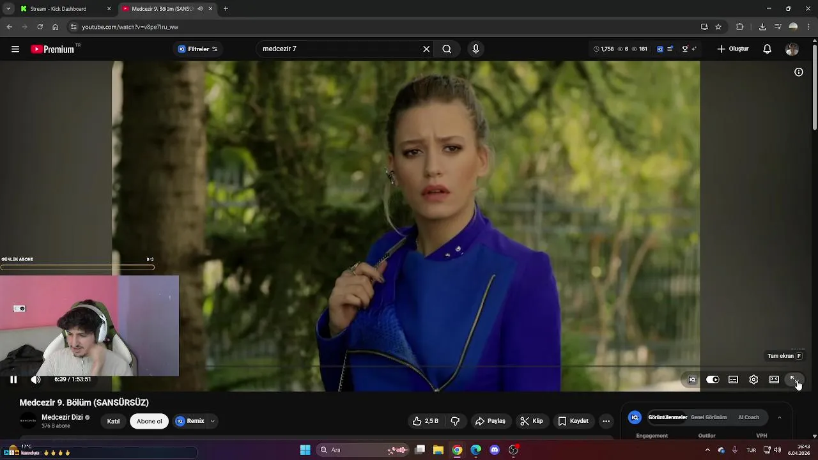Click the taskbar Ara search box
The width and height of the screenshot is (818, 460).
[x=362, y=450]
